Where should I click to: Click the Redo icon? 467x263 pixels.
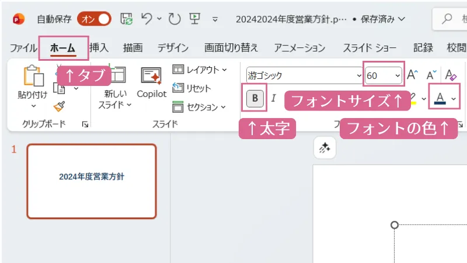click(175, 19)
